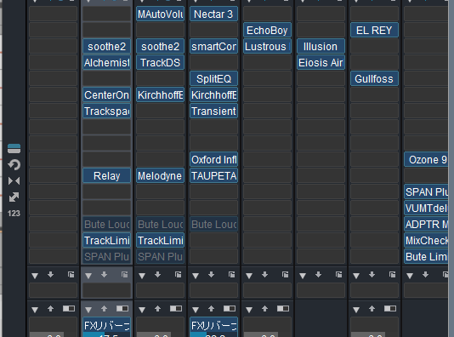Click the copy icon below EchoBoy channel inserts

[x=285, y=274]
